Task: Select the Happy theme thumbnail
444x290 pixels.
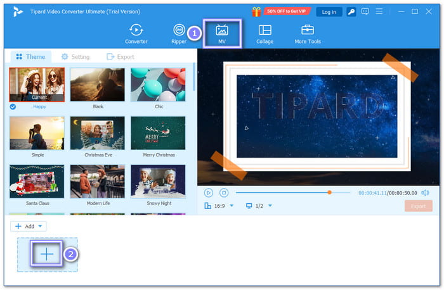Action: [x=37, y=84]
